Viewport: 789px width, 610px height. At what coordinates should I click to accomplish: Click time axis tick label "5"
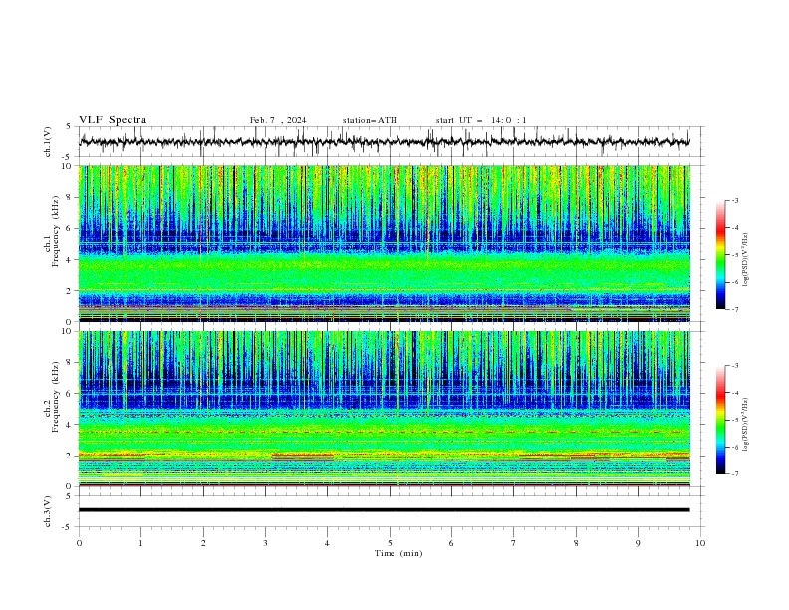(390, 543)
